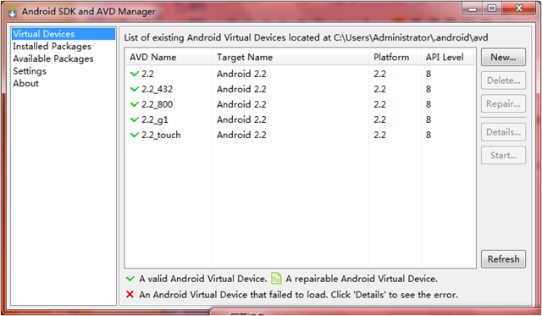
Task: Click the valid device legend checkmark
Action: [130, 279]
